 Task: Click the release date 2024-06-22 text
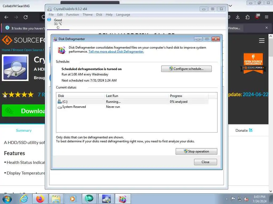pos(255,94)
